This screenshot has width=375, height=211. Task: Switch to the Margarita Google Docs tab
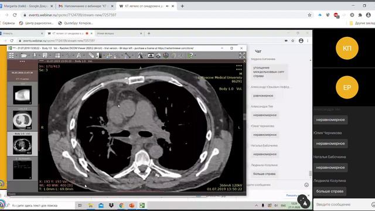click(26, 6)
